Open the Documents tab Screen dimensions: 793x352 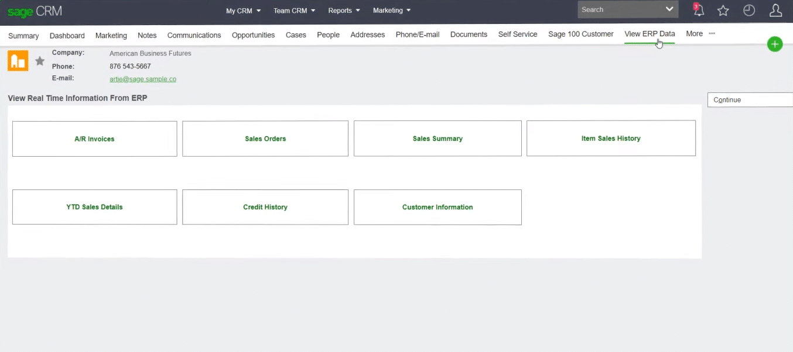tap(469, 34)
